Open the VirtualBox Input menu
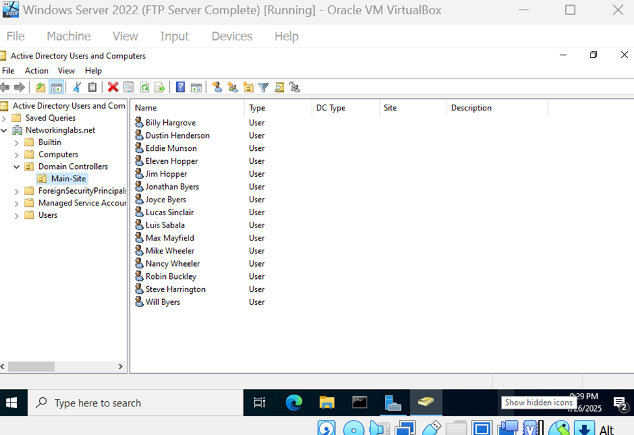The height and width of the screenshot is (435, 634). click(x=174, y=36)
